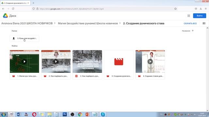209x117 pixels.
Task: Open OBS Studio from the taskbar
Action: click(x=72, y=114)
